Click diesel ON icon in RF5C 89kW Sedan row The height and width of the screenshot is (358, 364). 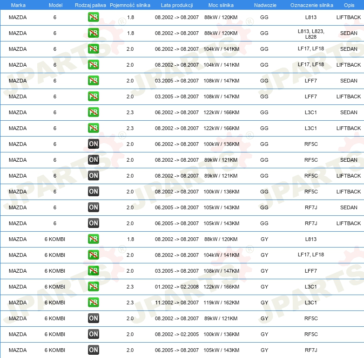(x=93, y=160)
